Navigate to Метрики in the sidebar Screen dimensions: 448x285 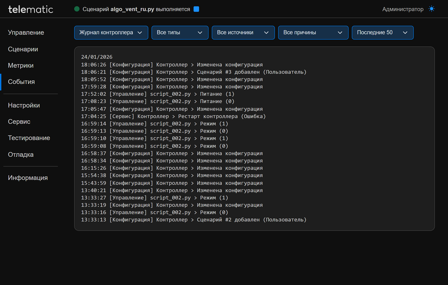[21, 66]
